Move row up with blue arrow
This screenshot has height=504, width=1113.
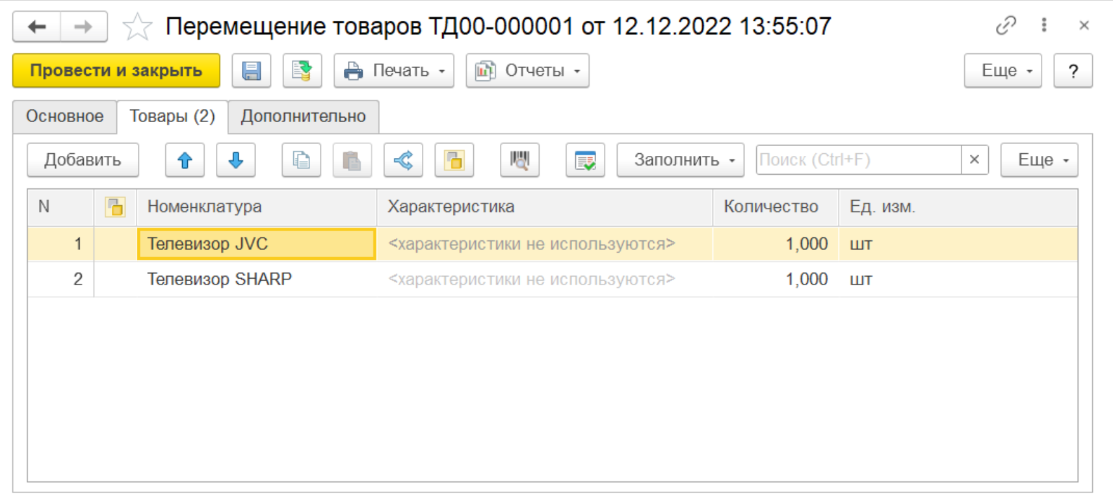point(185,160)
